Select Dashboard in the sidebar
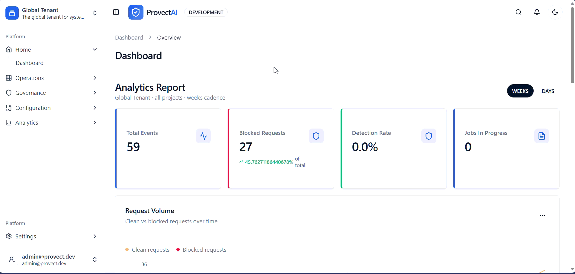Screen dimensions: 575x274 30,63
